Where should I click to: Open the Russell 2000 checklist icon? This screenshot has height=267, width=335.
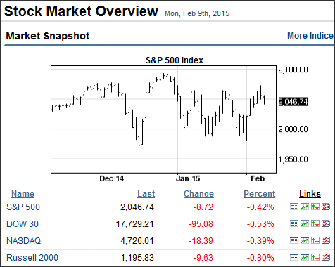(326, 257)
